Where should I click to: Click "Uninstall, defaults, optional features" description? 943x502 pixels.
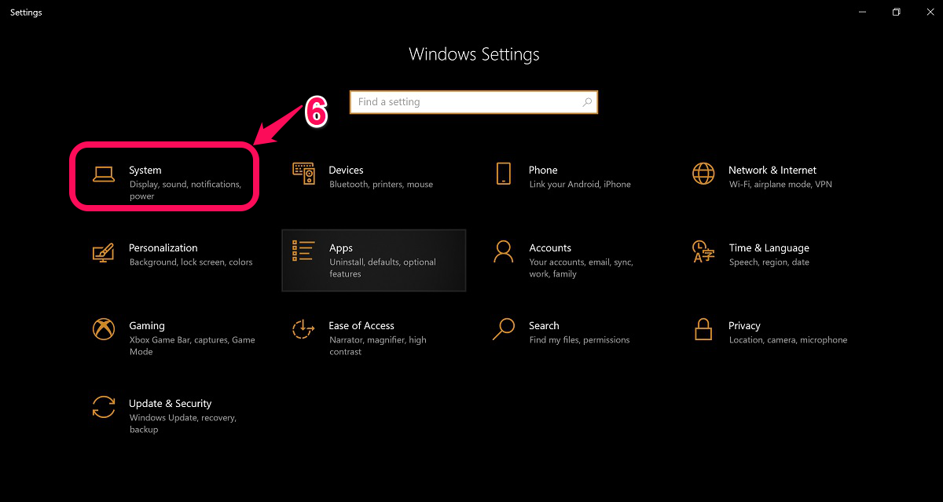tap(383, 268)
